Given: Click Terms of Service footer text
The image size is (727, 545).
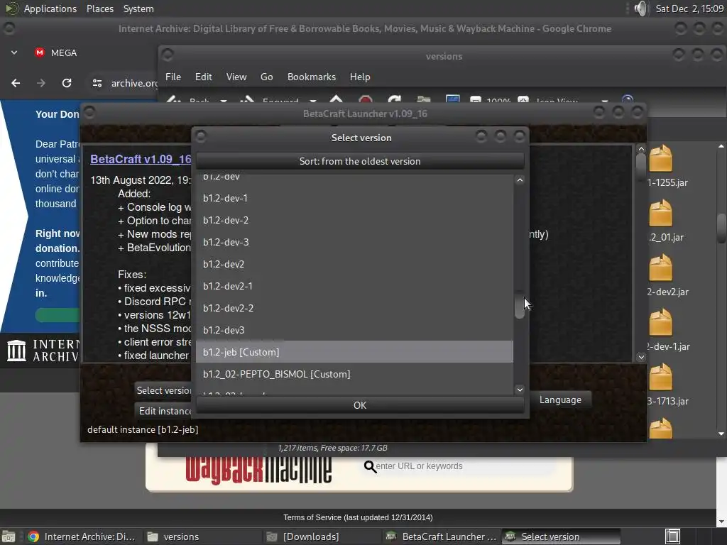Looking at the screenshot, I should coord(358,517).
